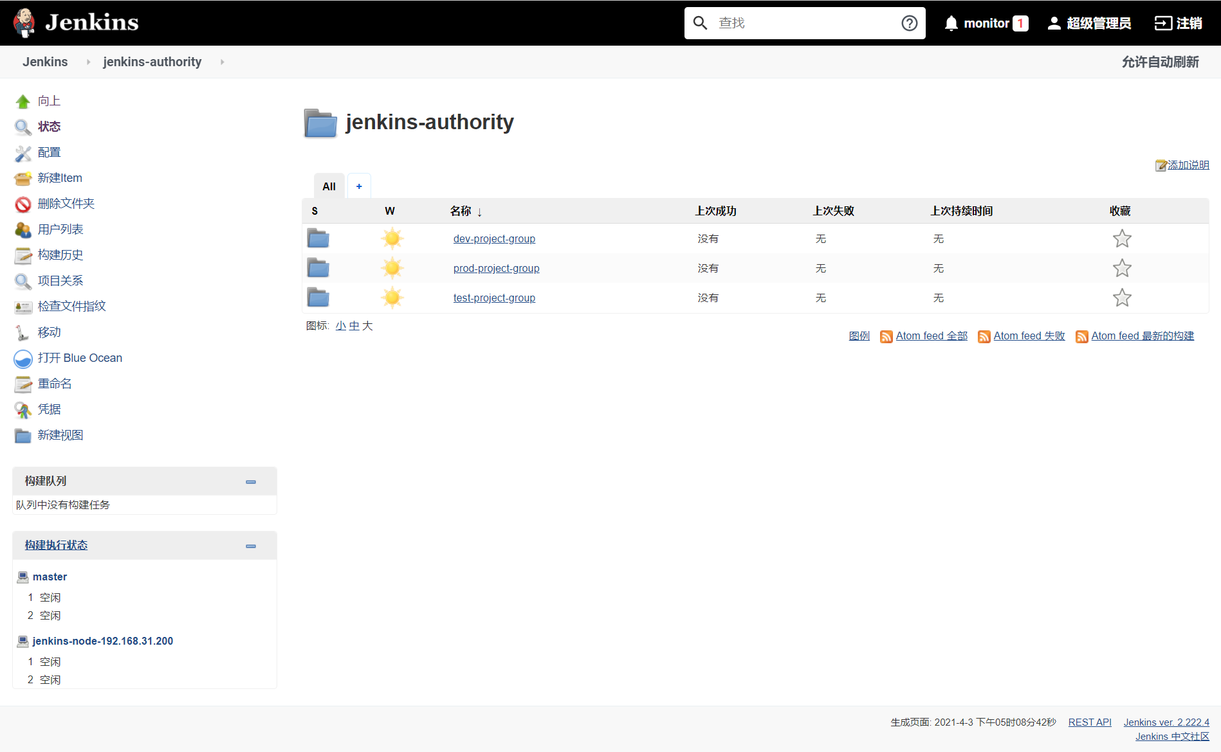Viewport: 1221px width, 752px height.
Task: Collapse the 构建执行状态 panel
Action: coord(251,546)
